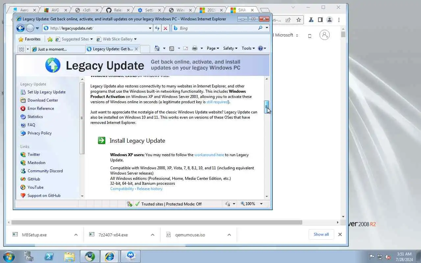
Task: Click Server Manager taskbar icon
Action: point(29,256)
